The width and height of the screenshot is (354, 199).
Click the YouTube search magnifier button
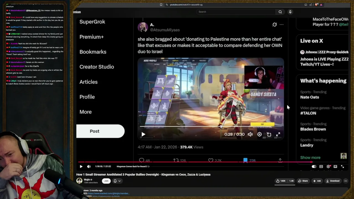[x=280, y=12]
